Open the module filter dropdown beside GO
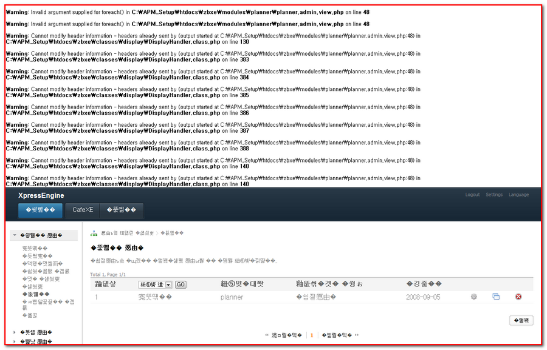Viewport: 547px width, 350px height. click(155, 284)
